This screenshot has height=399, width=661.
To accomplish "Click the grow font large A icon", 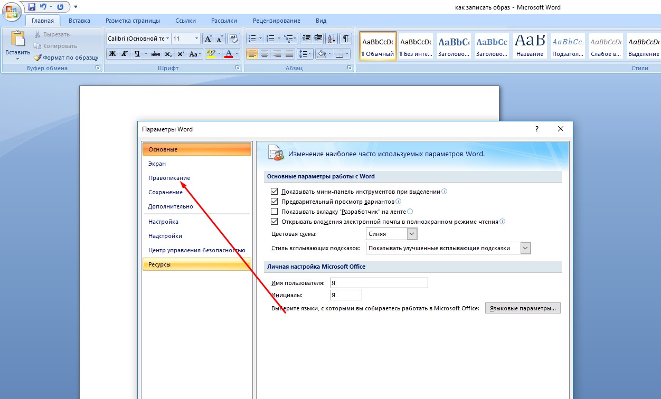I will coord(208,39).
